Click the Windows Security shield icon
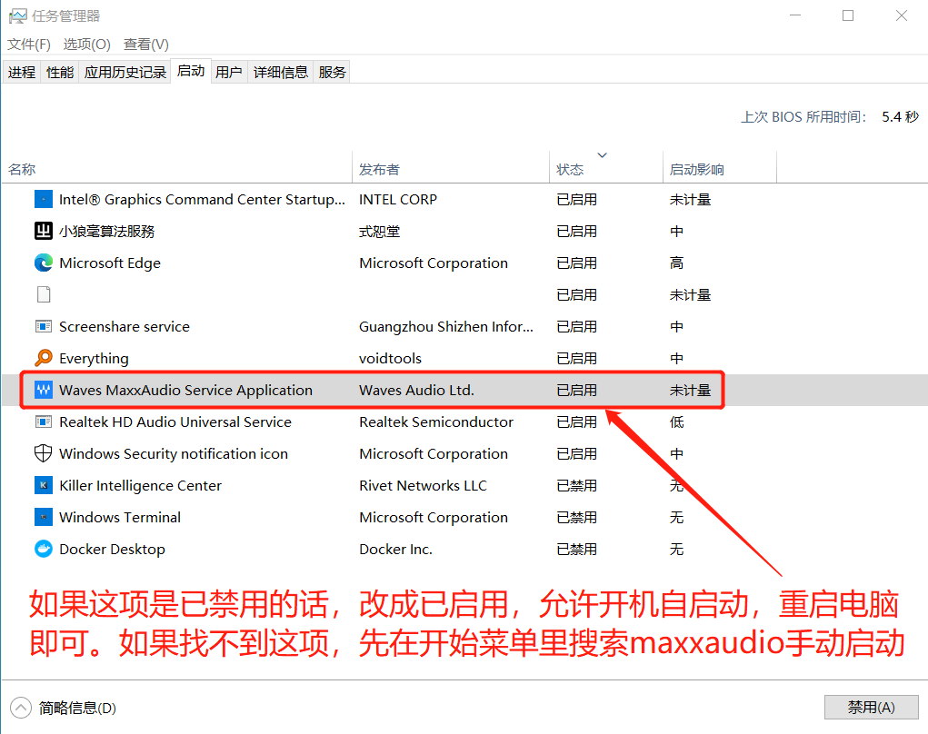 coord(44,453)
